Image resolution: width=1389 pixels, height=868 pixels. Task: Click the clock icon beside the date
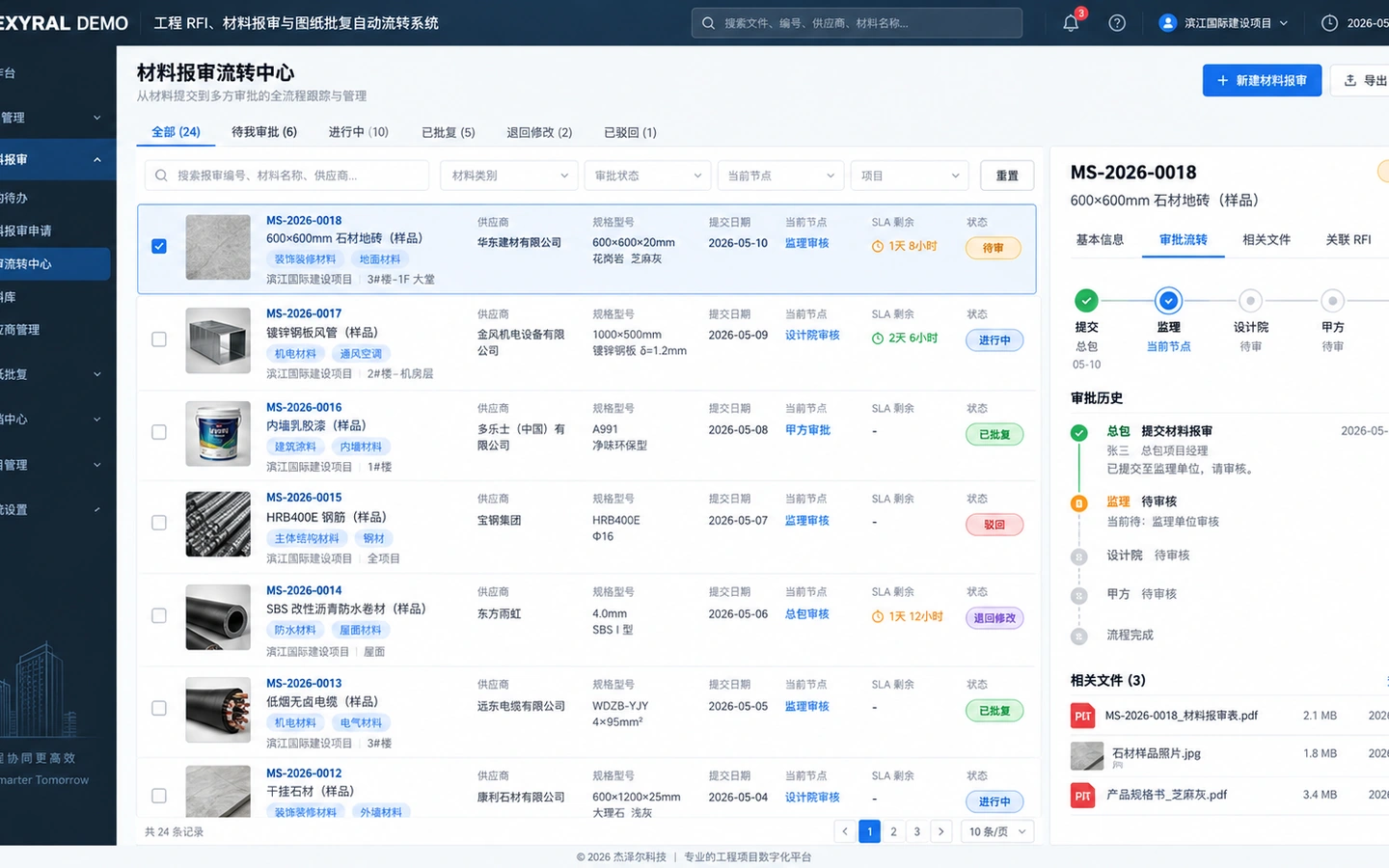pyautogui.click(x=1329, y=23)
